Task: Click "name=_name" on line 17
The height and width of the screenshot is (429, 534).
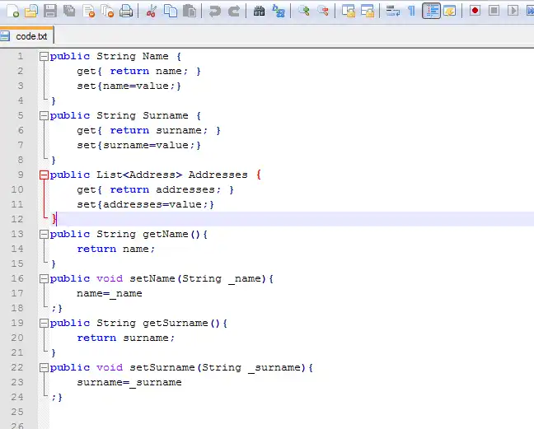Action: click(x=110, y=293)
